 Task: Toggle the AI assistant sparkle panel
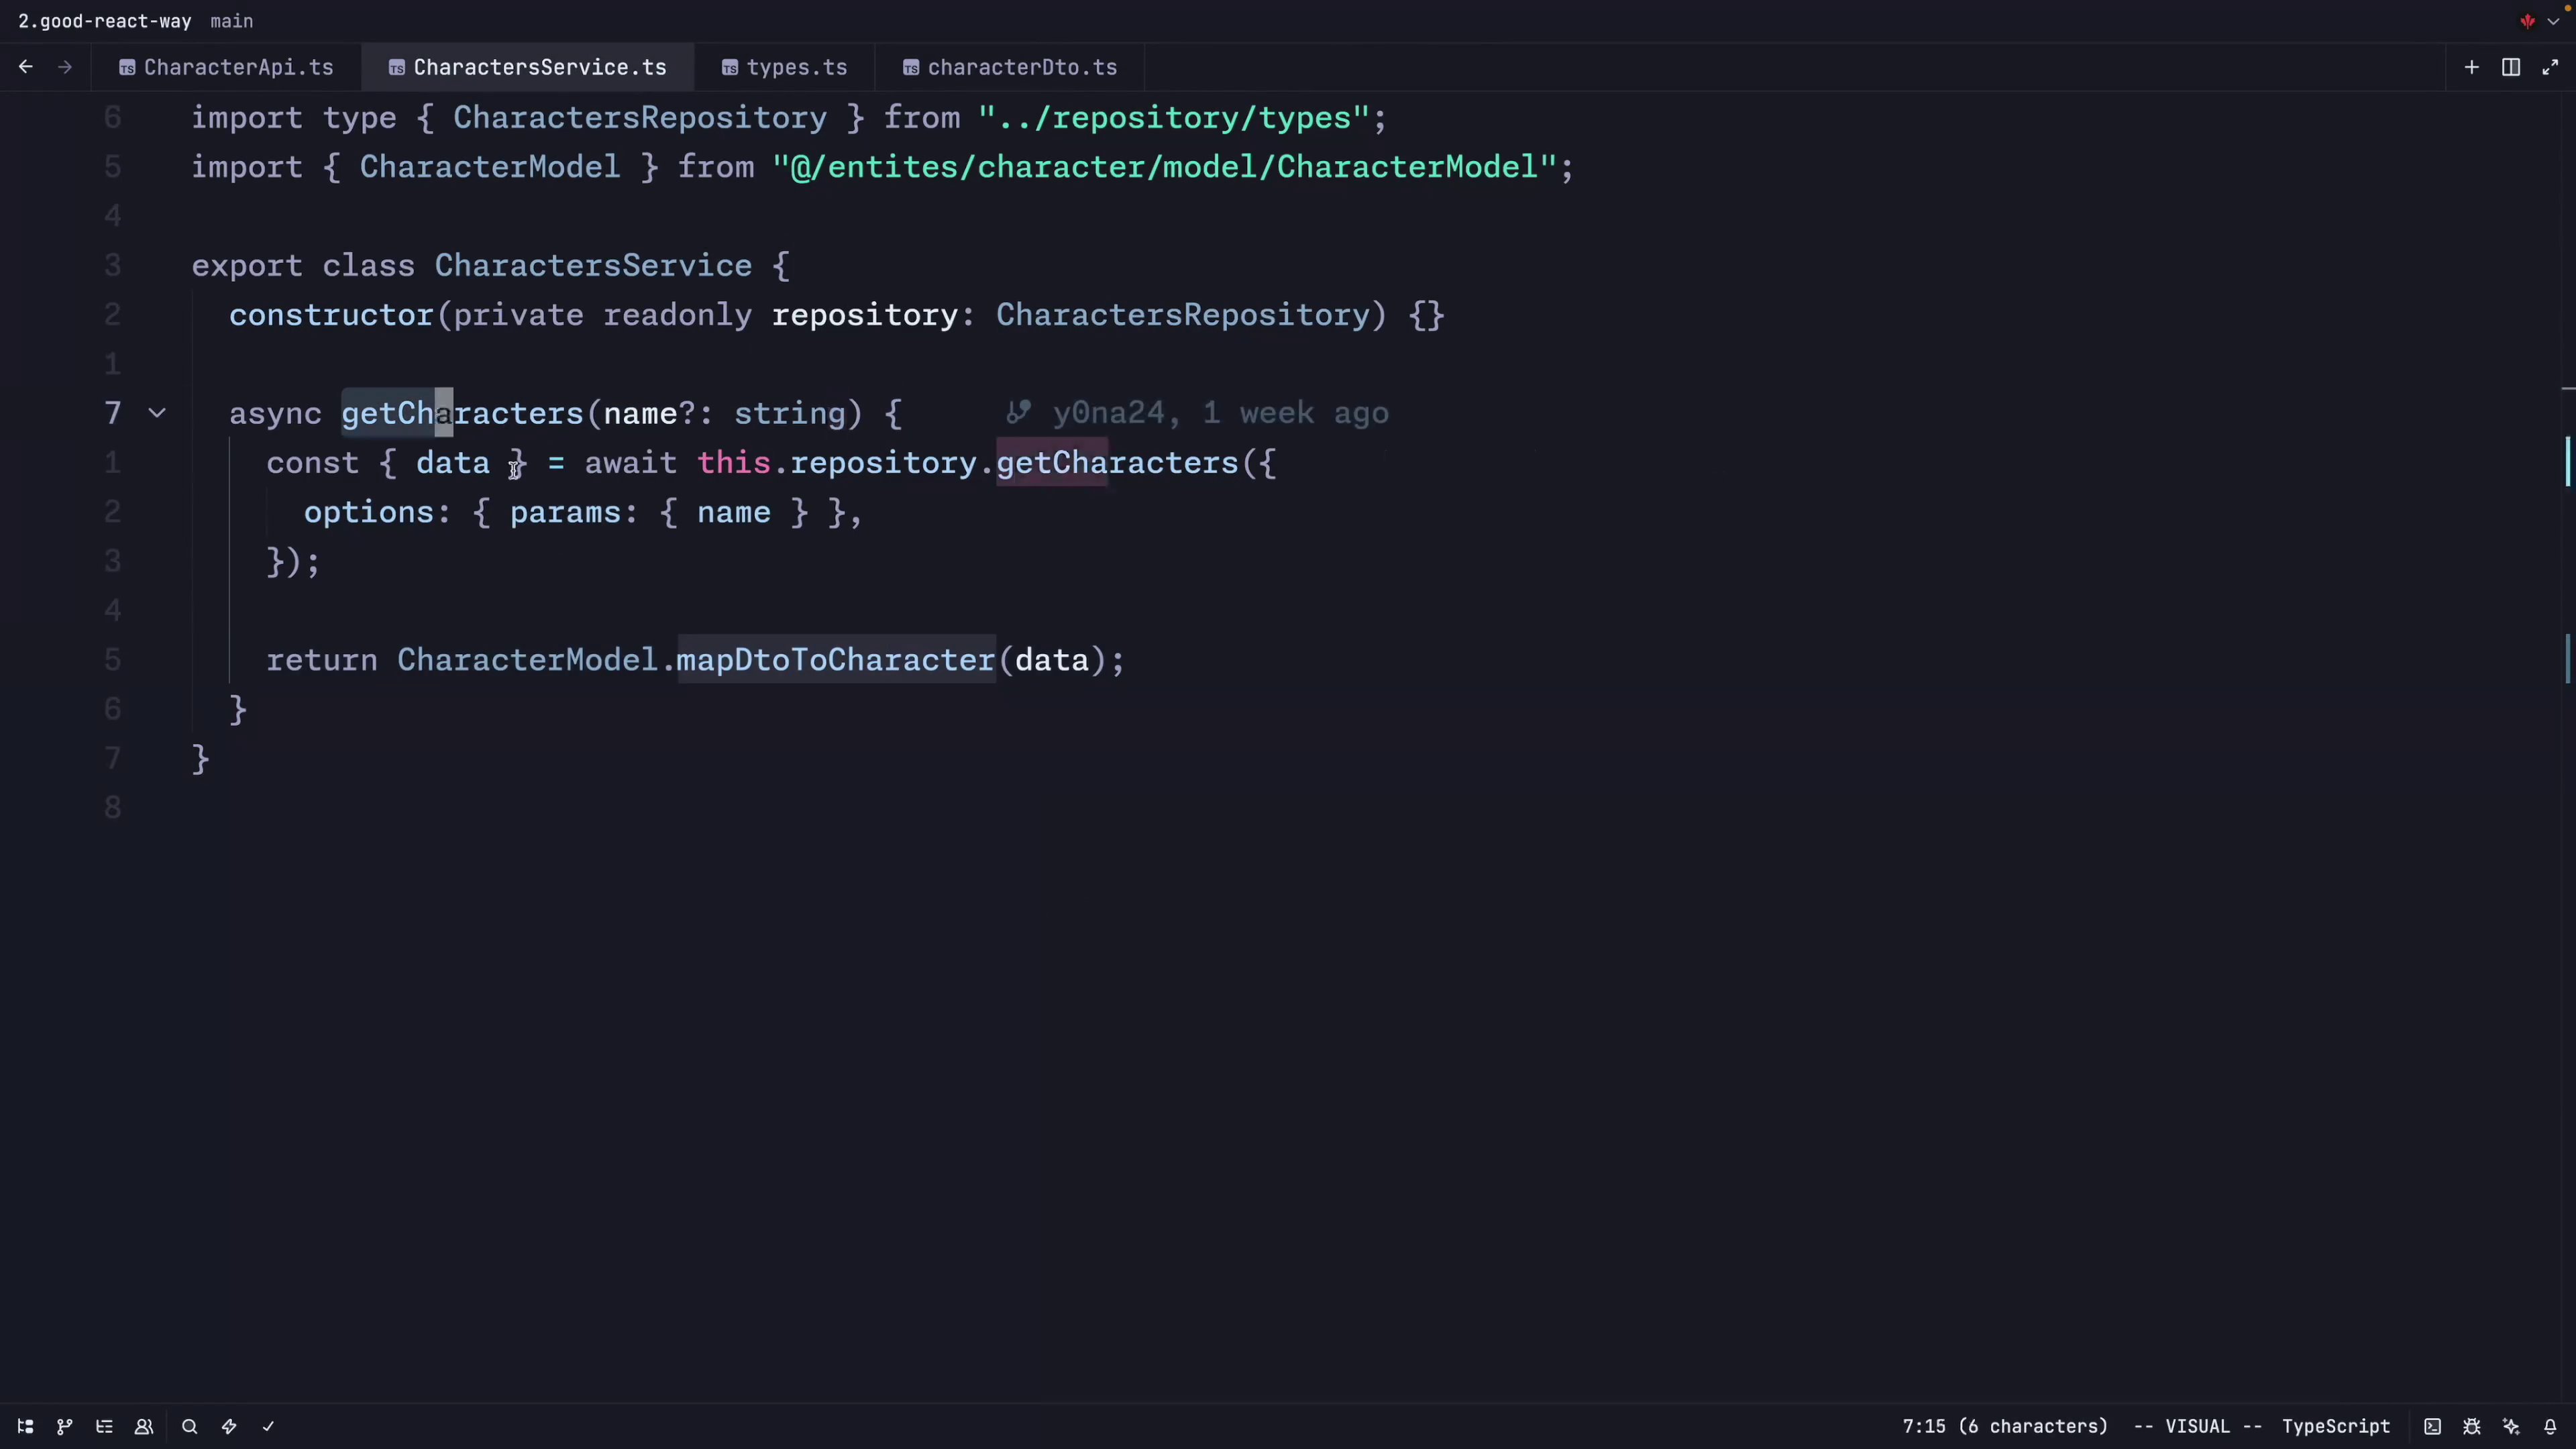coord(2511,1426)
